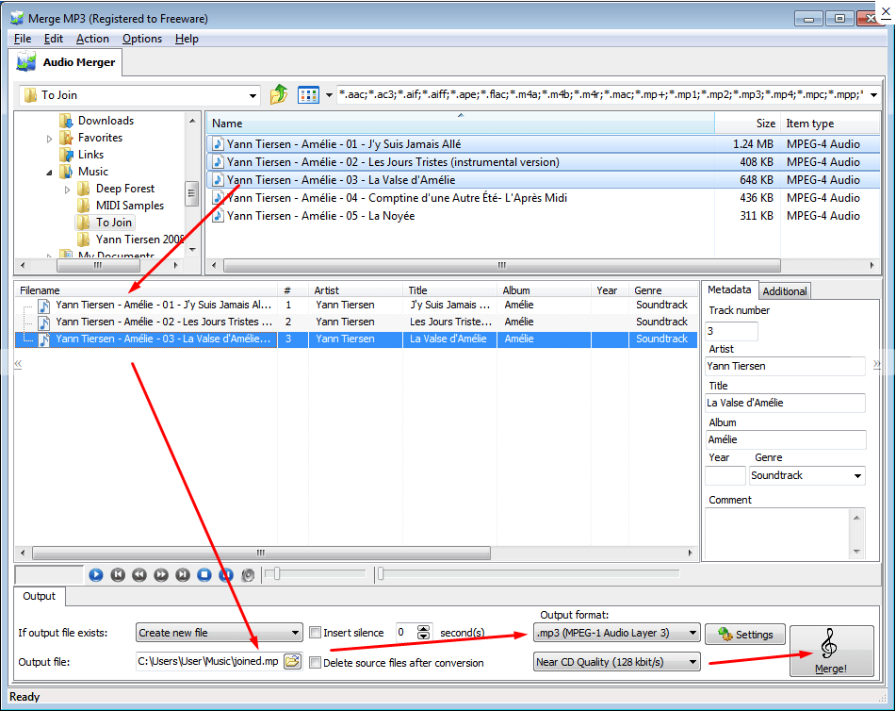
Task: Click file icon of track 04 Comptine
Action: [x=218, y=197]
